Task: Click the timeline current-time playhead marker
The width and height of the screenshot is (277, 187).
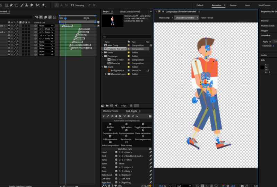Action: coord(66,18)
